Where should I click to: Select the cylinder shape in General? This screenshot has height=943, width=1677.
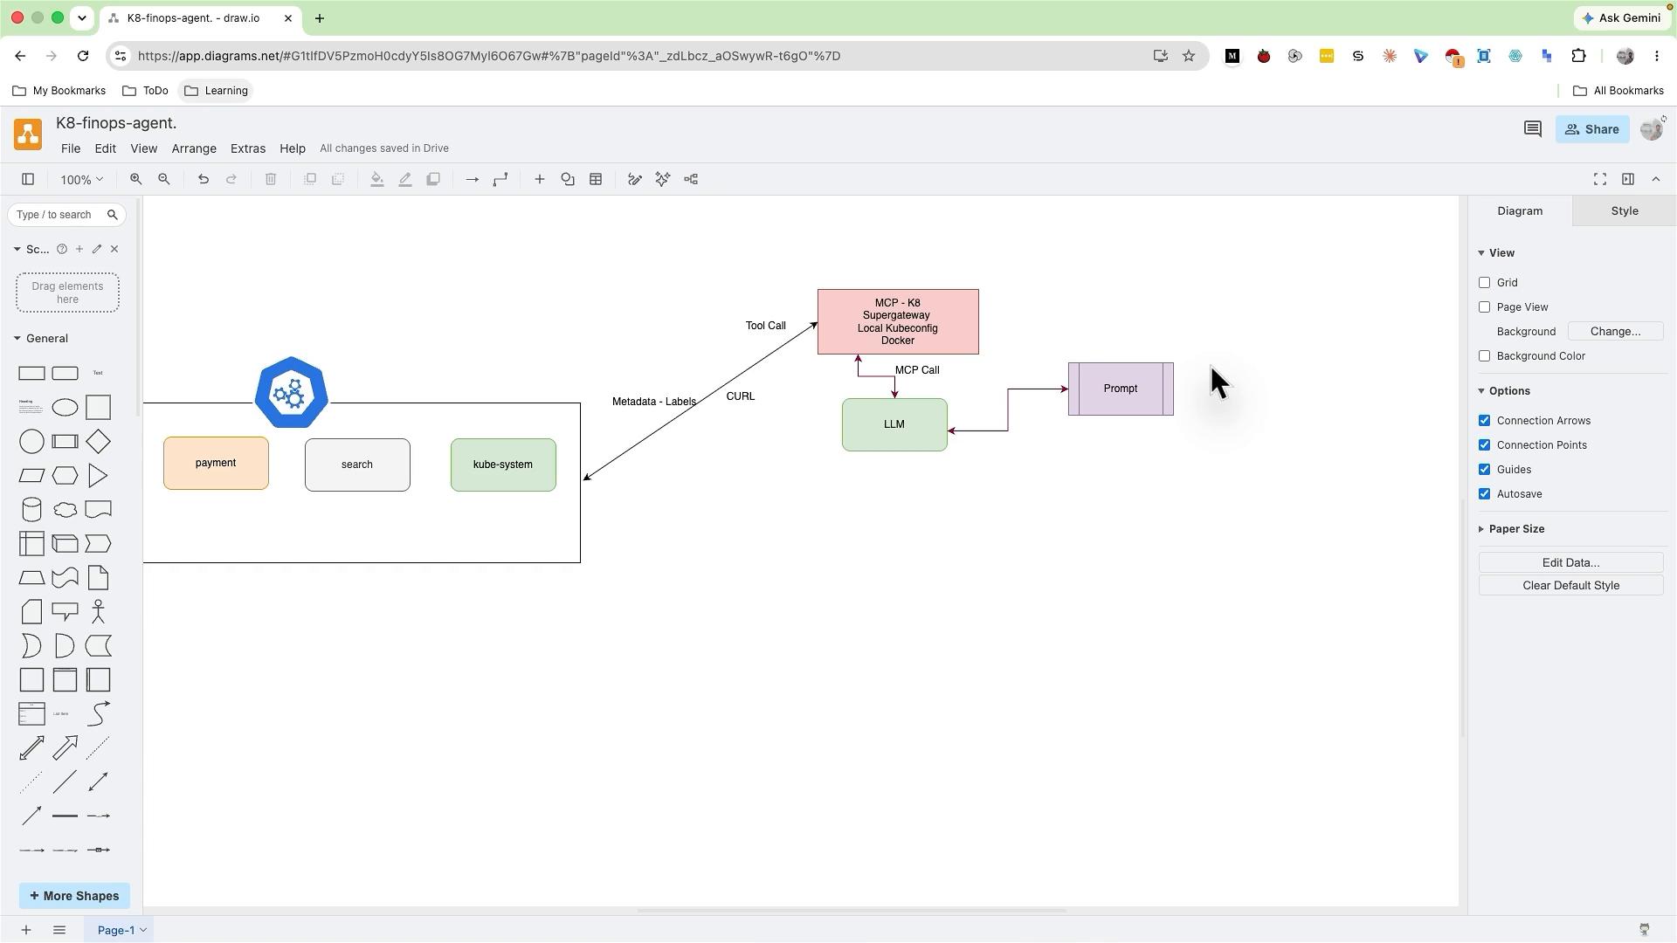31,510
